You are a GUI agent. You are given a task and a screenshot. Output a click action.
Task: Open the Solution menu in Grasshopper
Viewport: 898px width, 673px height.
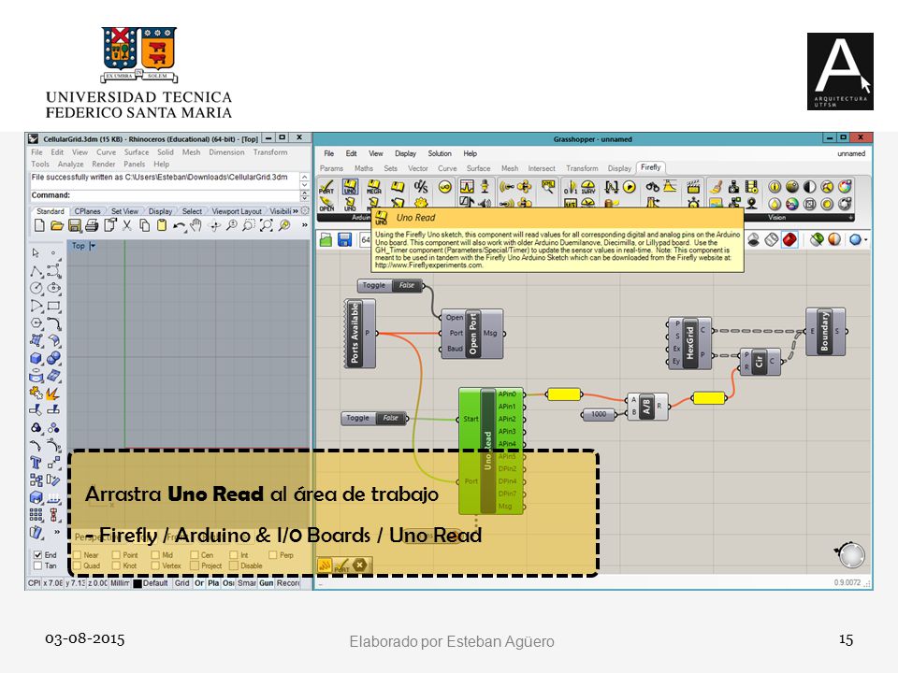(440, 153)
